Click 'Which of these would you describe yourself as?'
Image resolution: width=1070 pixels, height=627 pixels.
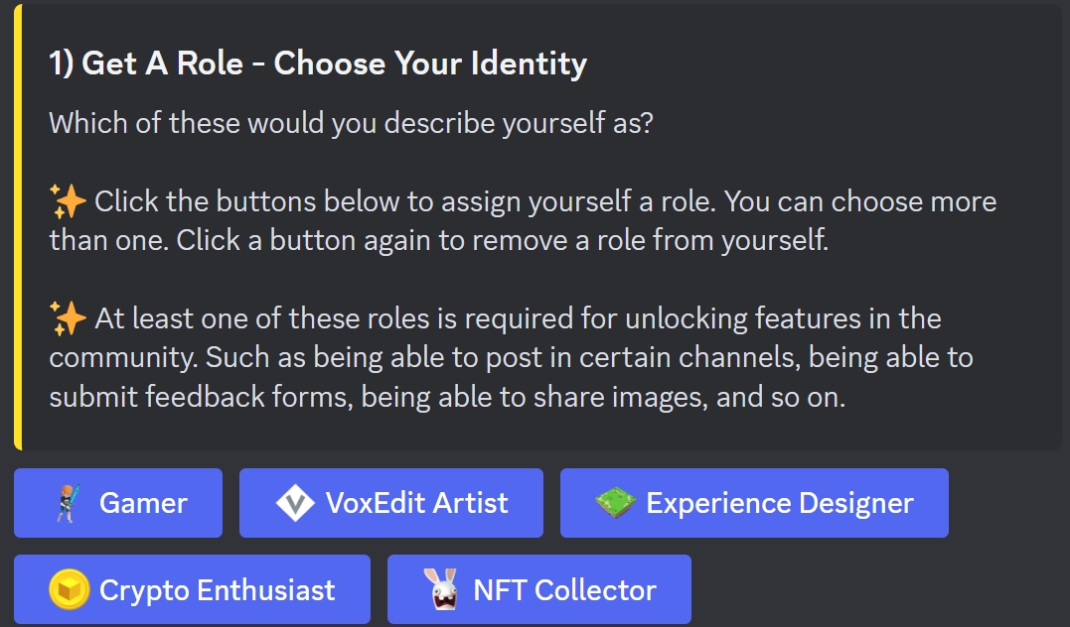(351, 124)
